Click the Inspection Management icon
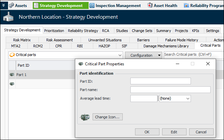The height and width of the screenshot is (140, 224). [92, 5]
